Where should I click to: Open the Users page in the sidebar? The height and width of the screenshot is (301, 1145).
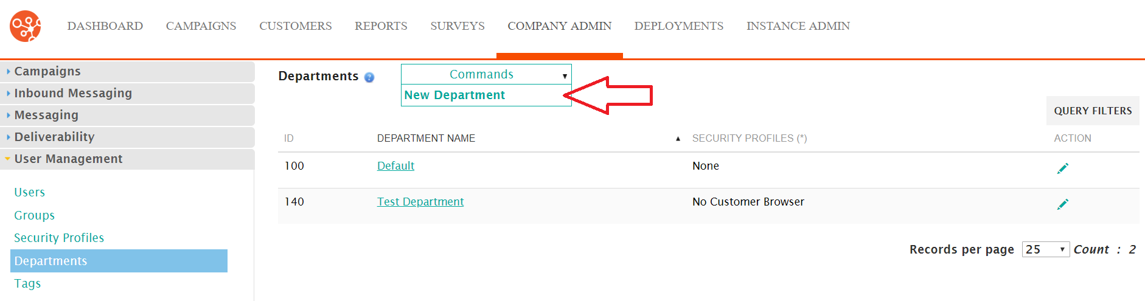30,192
